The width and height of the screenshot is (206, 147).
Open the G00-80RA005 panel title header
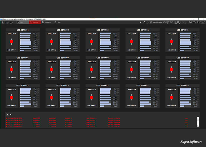point(182,30)
